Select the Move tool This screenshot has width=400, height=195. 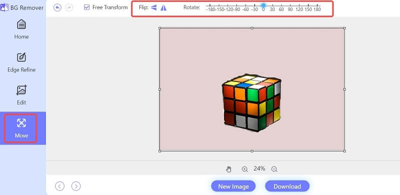pyautogui.click(x=20, y=128)
